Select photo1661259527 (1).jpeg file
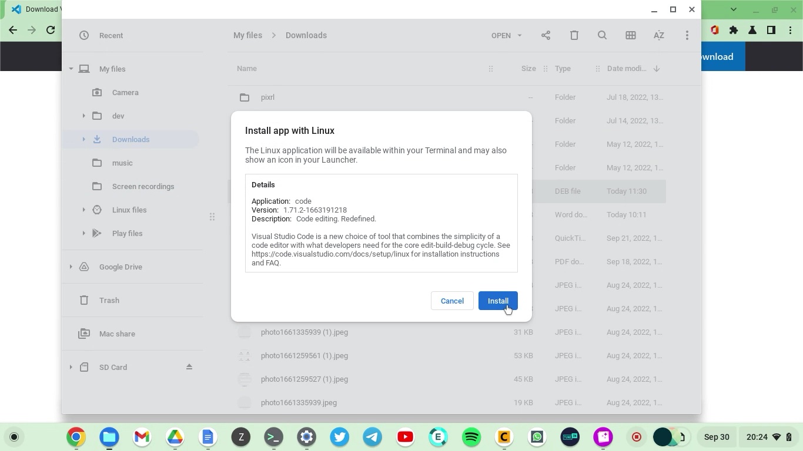The height and width of the screenshot is (451, 803). click(x=447, y=379)
